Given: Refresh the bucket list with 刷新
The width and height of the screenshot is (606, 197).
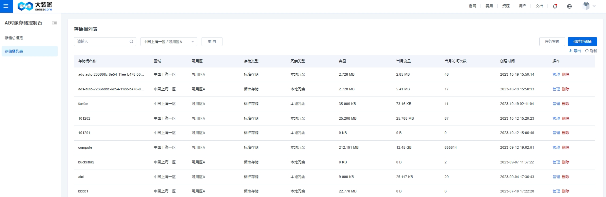Looking at the screenshot, I should coord(591,51).
